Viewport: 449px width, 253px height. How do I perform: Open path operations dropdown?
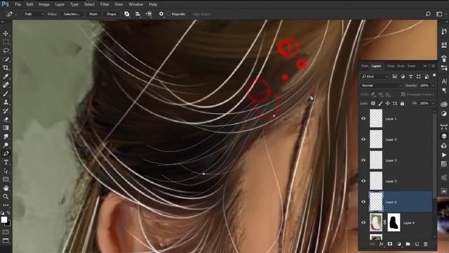pos(126,14)
